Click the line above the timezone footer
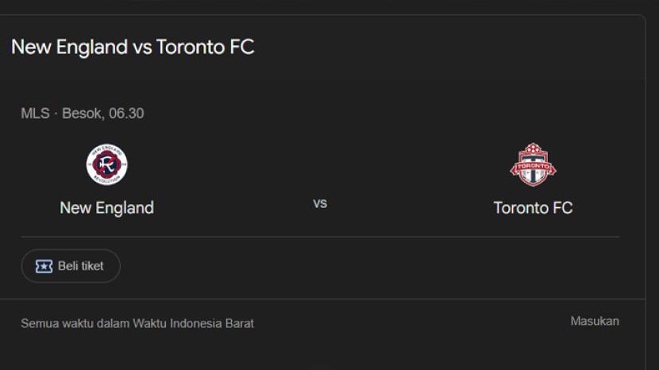This screenshot has width=659, height=370. coord(320,299)
